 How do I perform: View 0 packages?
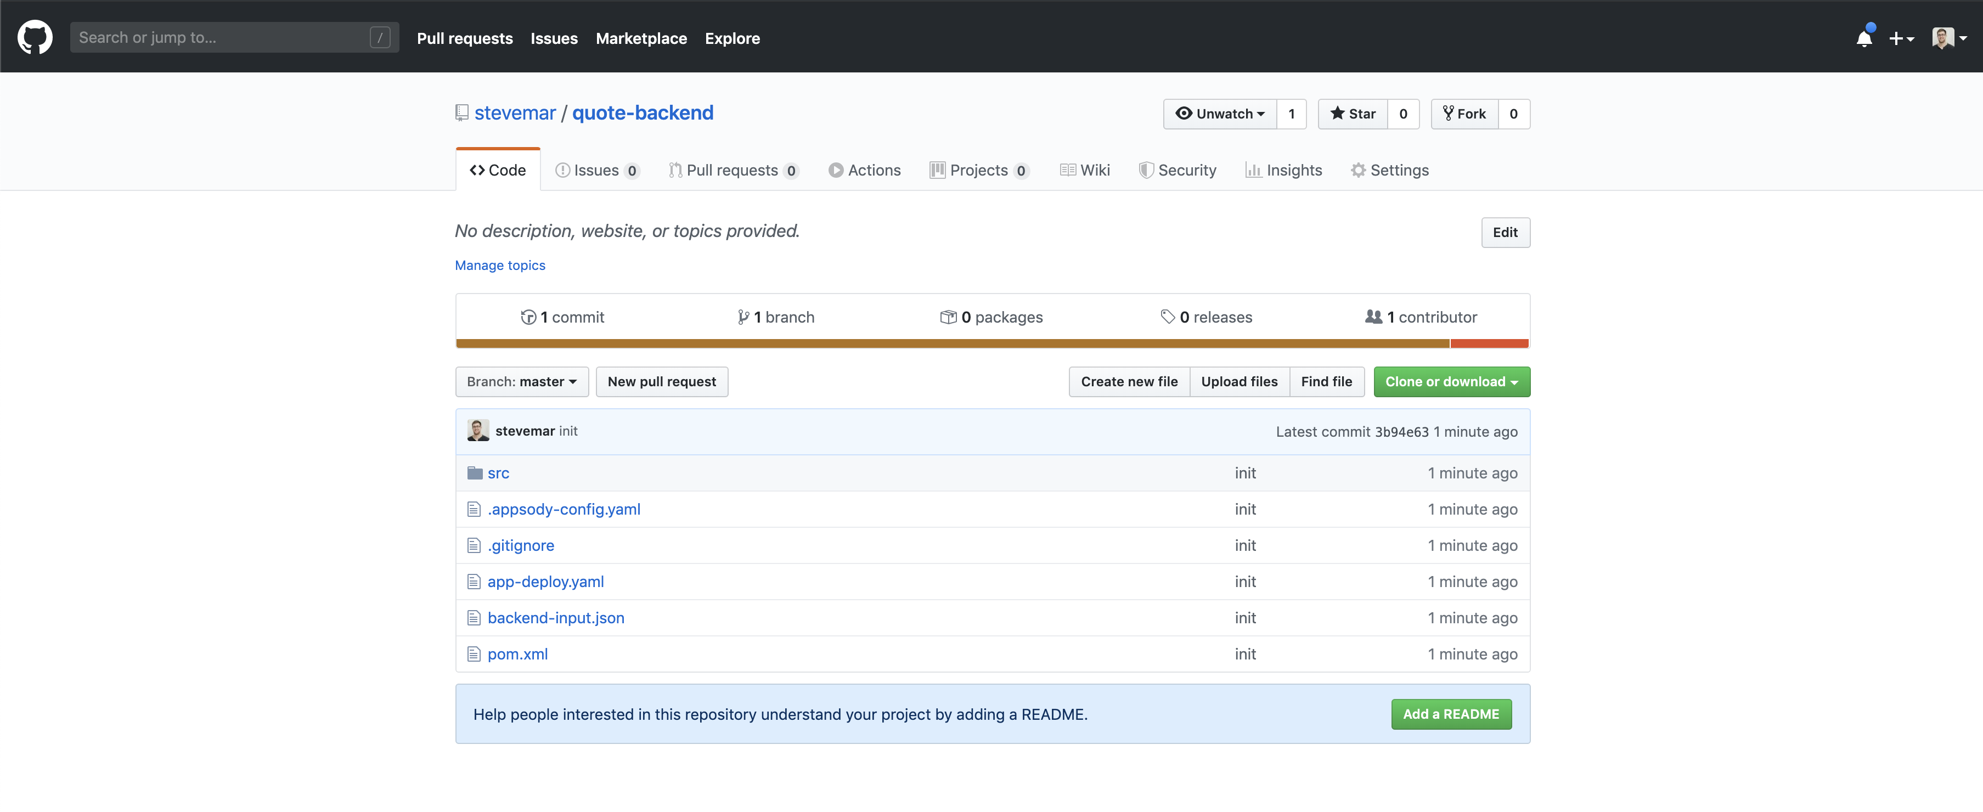991,317
